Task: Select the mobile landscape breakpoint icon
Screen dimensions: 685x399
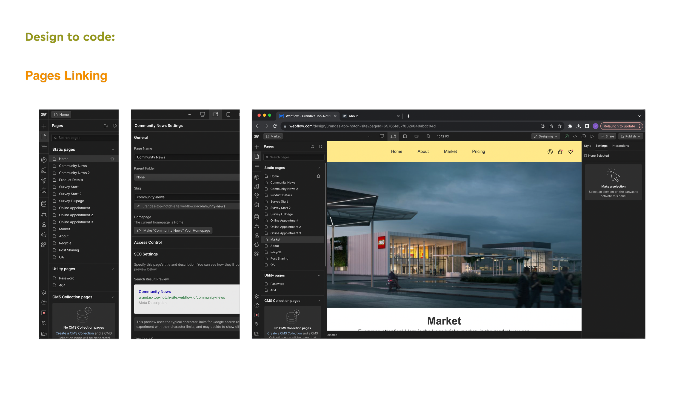Action: (x=416, y=136)
